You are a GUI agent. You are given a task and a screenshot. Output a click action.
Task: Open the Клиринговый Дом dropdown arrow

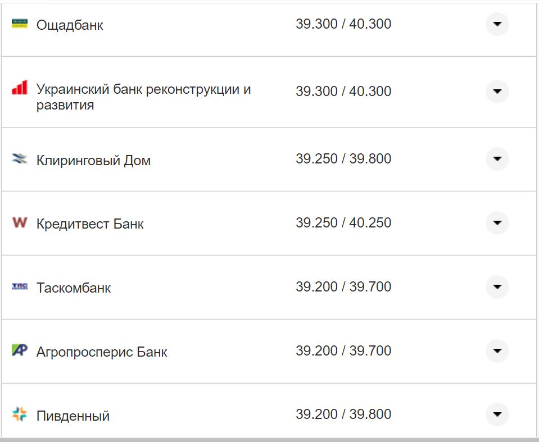pos(497,159)
